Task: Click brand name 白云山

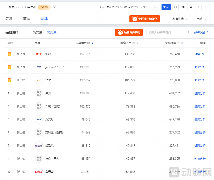Action: pyautogui.click(x=49, y=172)
